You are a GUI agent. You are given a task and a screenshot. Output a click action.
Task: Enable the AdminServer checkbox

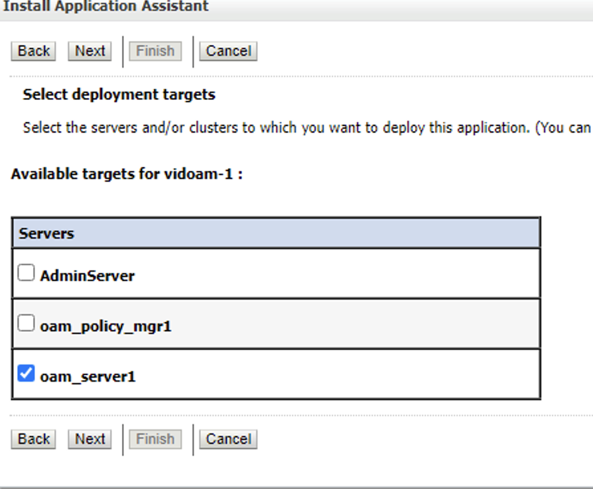26,273
